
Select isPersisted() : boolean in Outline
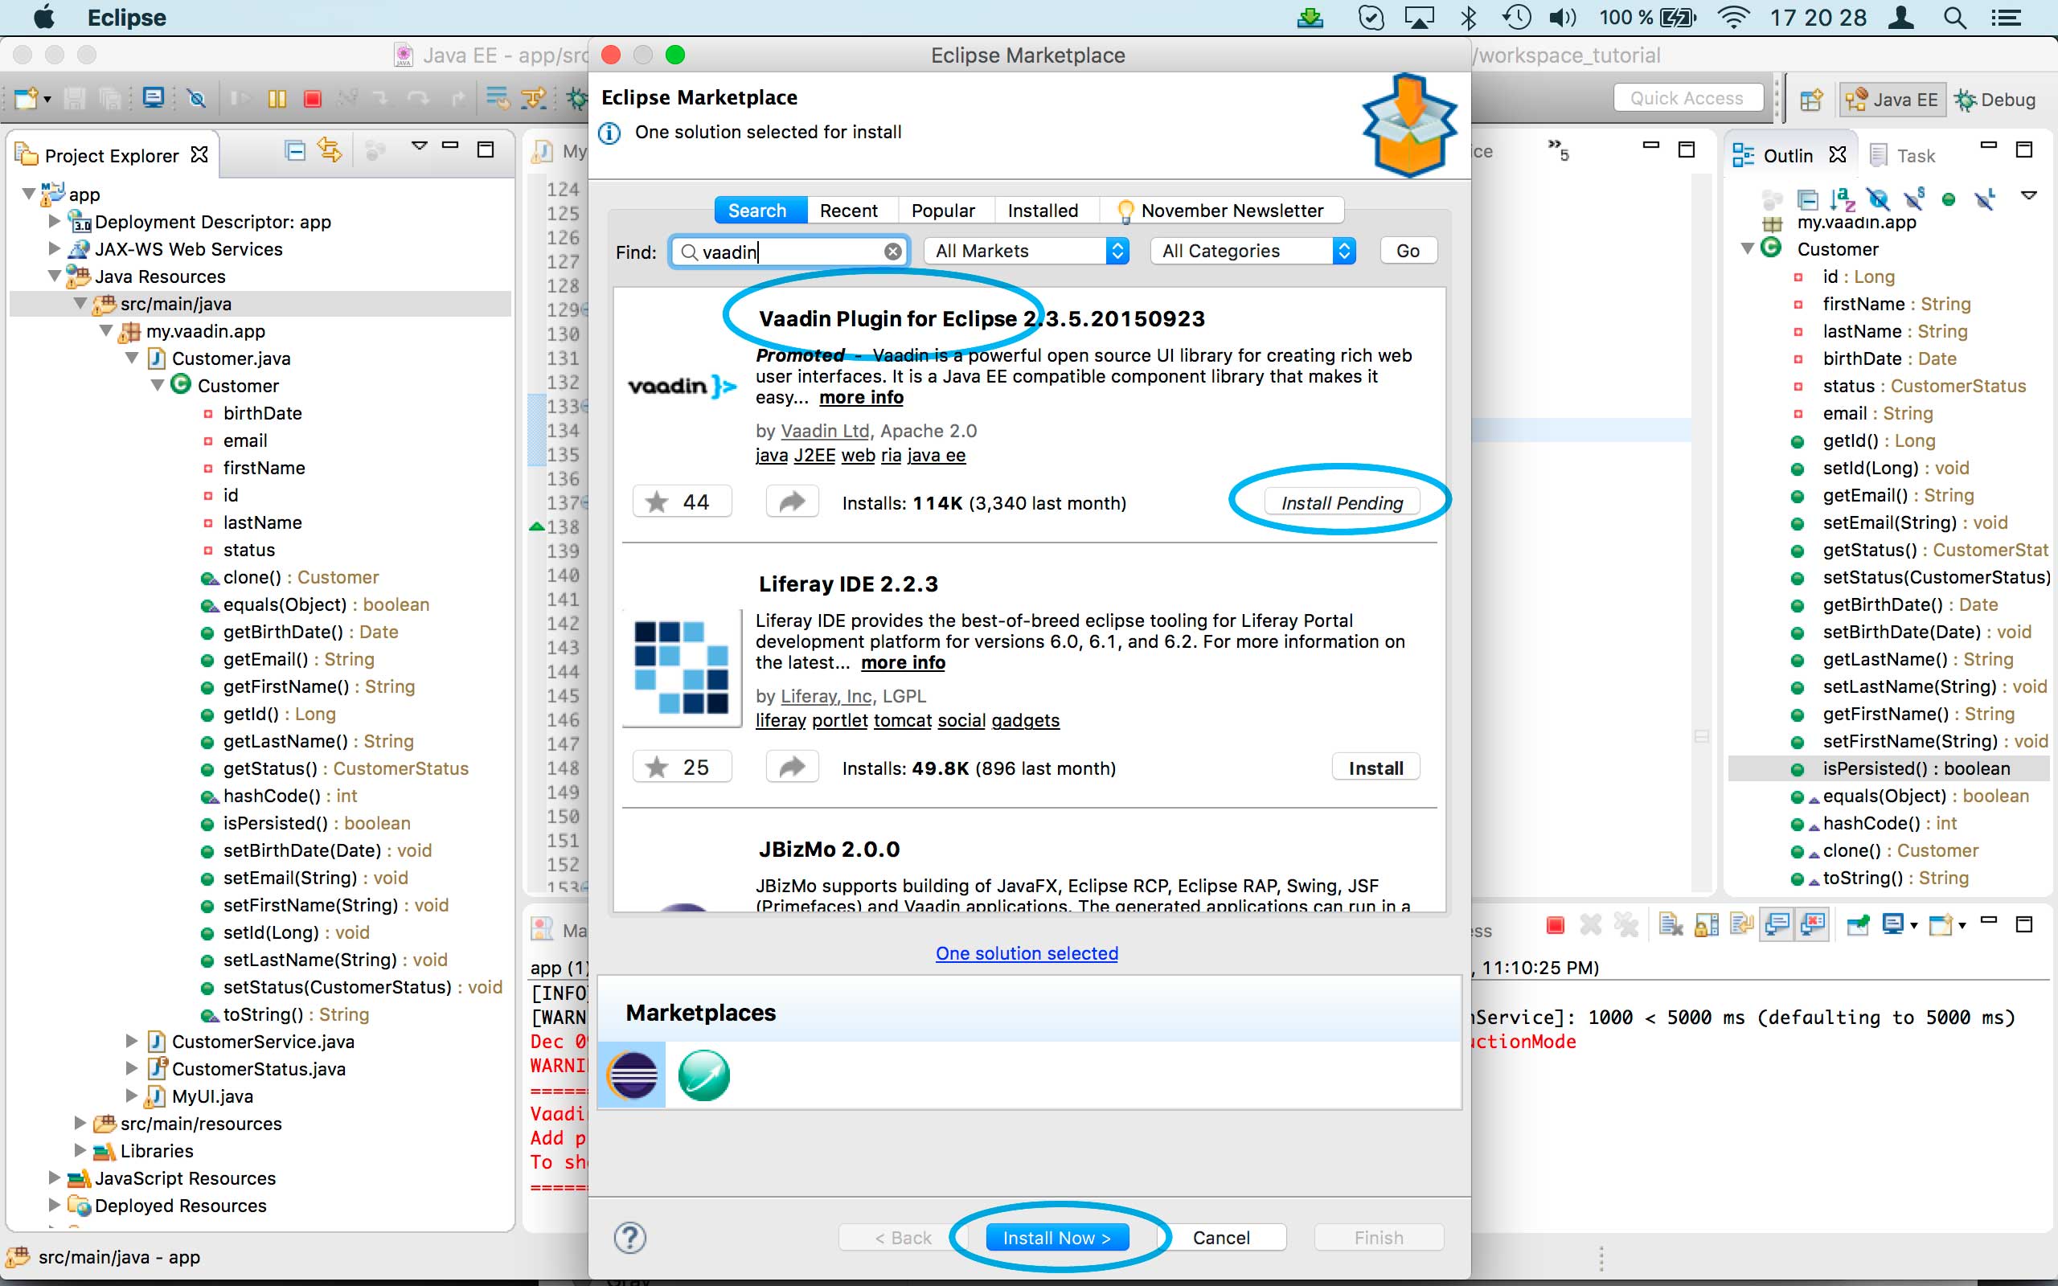[1888, 768]
